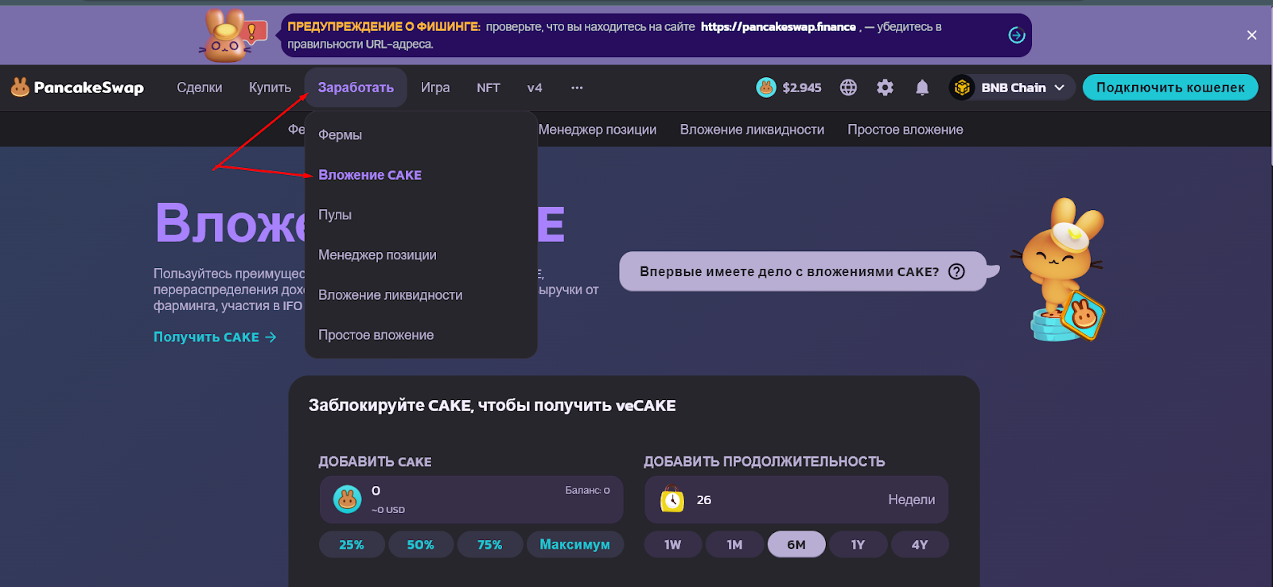The image size is (1273, 587).
Task: Click the weeks duration input showing 26
Action: pos(796,500)
